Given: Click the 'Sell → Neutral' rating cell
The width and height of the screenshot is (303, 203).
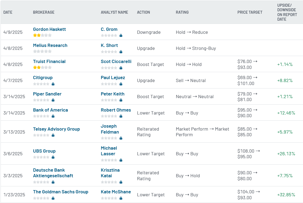Looking at the screenshot, I should [x=191, y=80].
